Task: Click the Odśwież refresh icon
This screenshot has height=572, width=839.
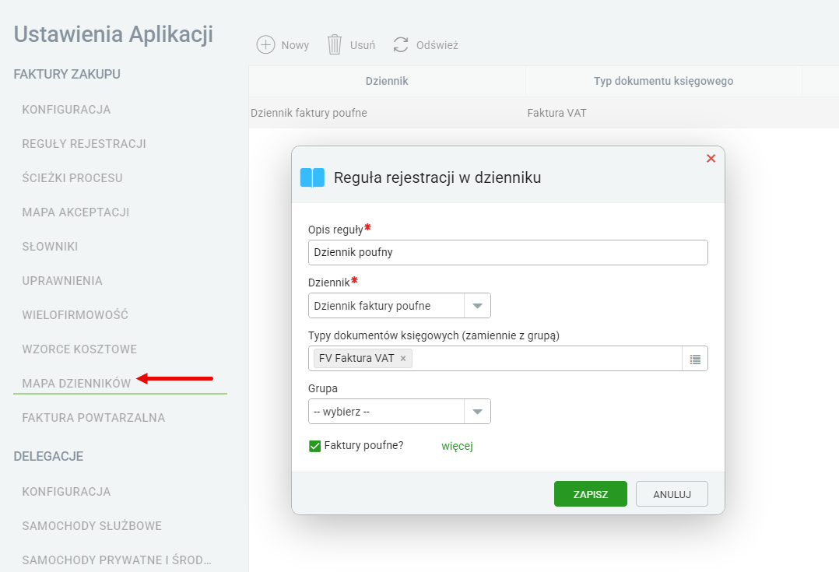Action: click(x=401, y=45)
